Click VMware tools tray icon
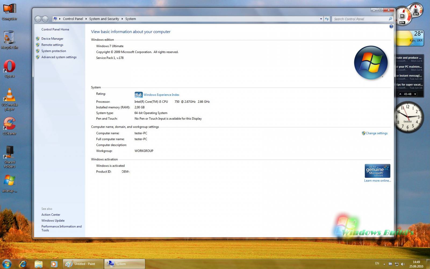The image size is (430, 269). tap(390, 264)
